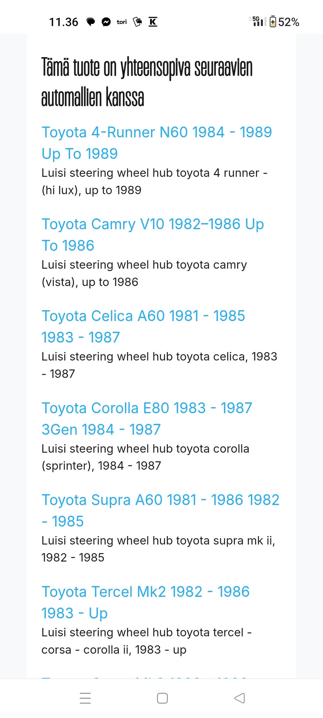Tap the Supra mk ii hub description text
This screenshot has height=718, width=323.
click(158, 549)
